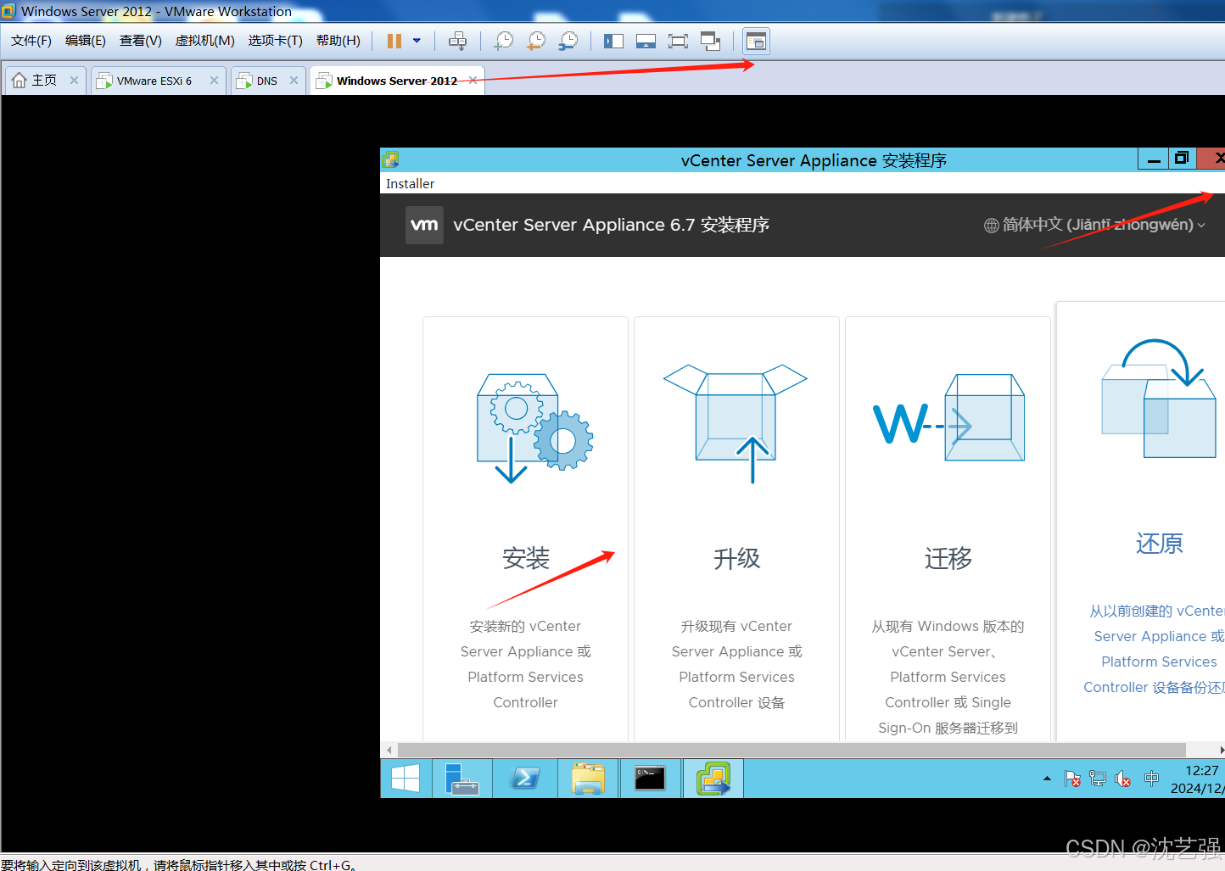
Task: Close the Windows Server 2012 tab
Action: point(473,81)
